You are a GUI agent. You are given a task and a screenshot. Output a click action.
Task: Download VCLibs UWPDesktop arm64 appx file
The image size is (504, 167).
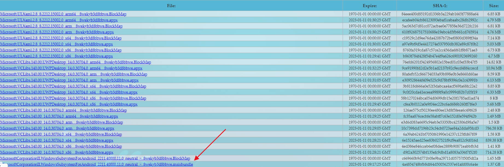tap(71, 68)
